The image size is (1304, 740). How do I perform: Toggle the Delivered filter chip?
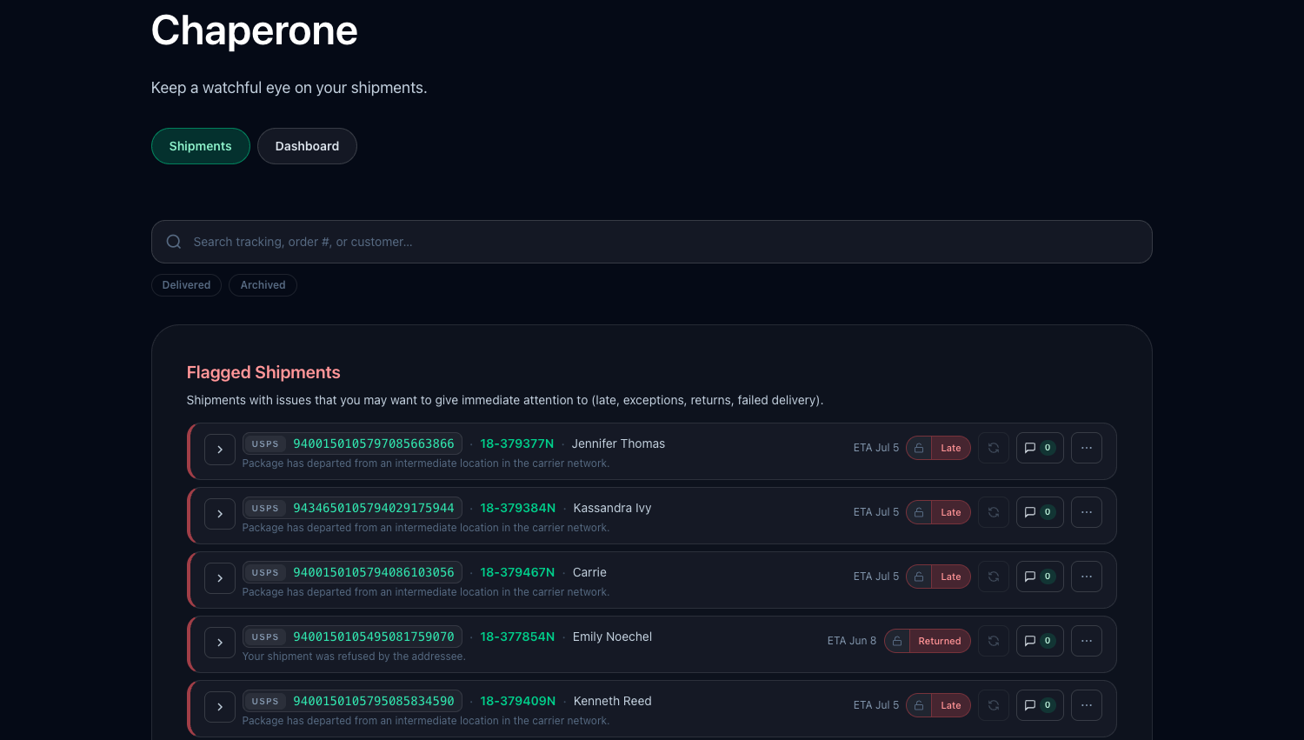coord(186,285)
